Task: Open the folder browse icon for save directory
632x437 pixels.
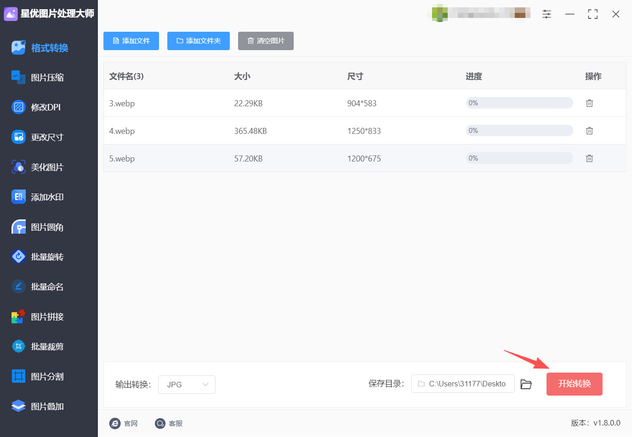Action: pyautogui.click(x=526, y=384)
